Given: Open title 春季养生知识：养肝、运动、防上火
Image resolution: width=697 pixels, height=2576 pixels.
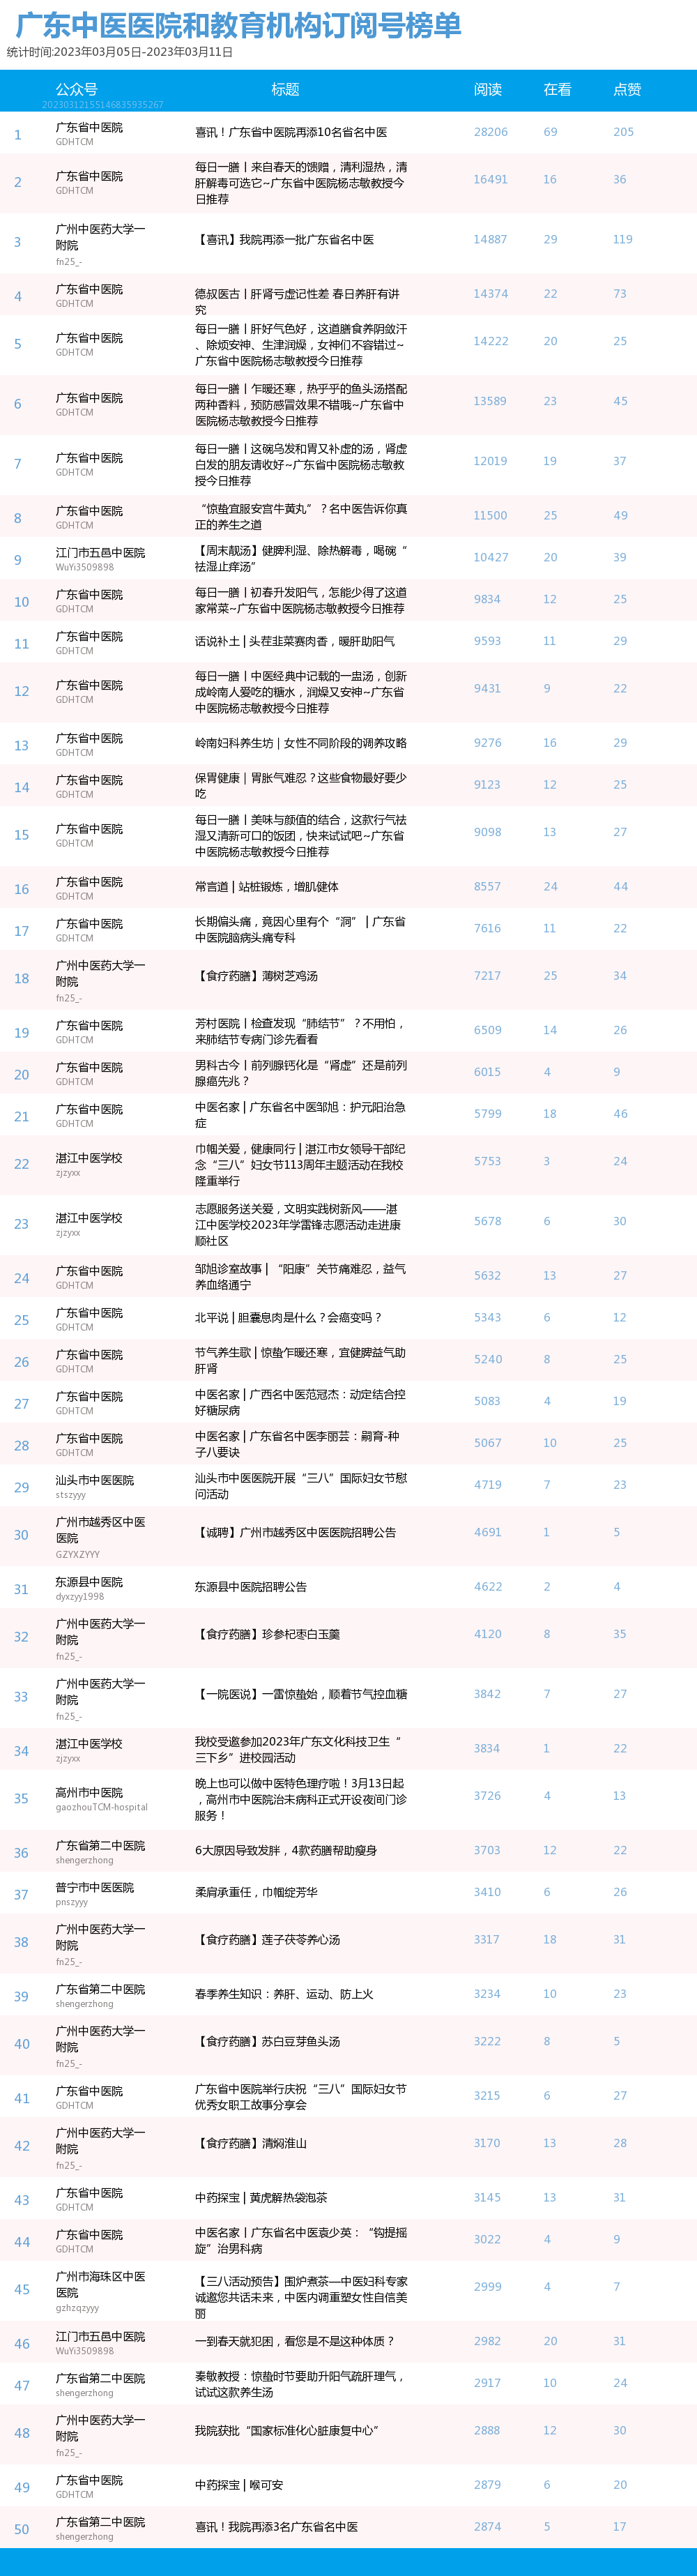Looking at the screenshot, I should (284, 1994).
